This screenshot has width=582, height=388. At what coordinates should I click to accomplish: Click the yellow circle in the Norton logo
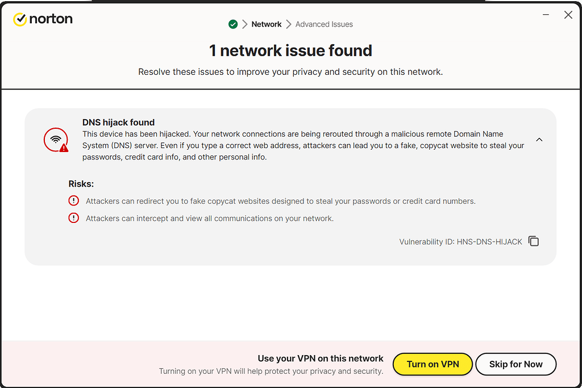19,19
